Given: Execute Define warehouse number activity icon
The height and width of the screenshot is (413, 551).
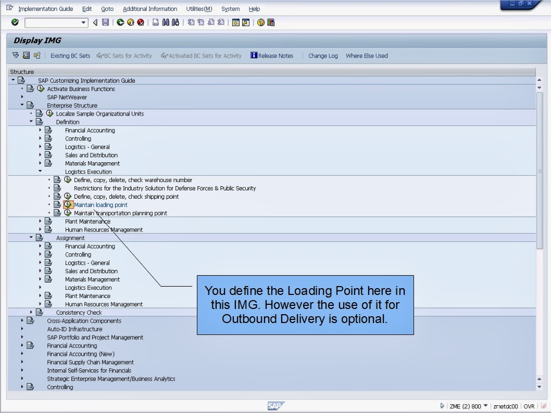Looking at the screenshot, I should (x=68, y=180).
